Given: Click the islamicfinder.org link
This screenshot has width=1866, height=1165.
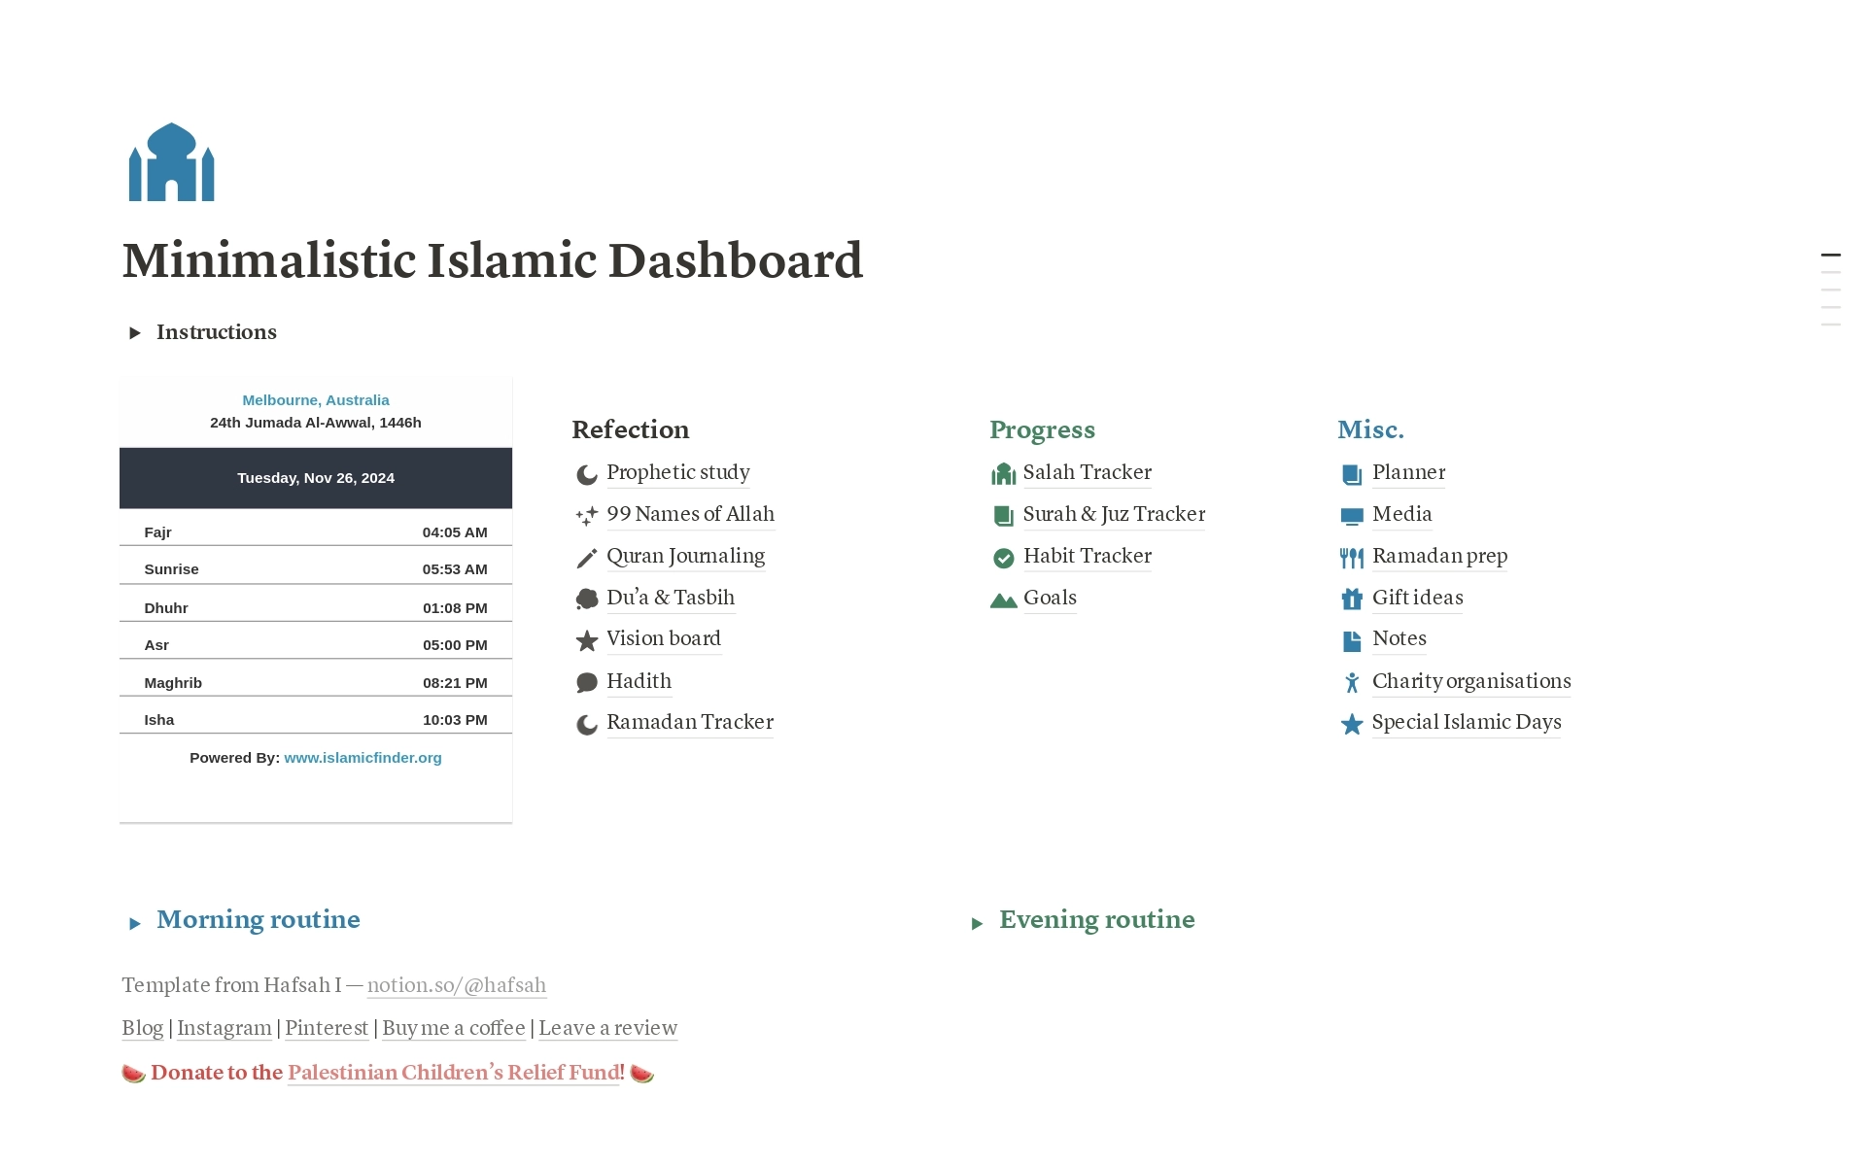Looking at the screenshot, I should (x=363, y=757).
